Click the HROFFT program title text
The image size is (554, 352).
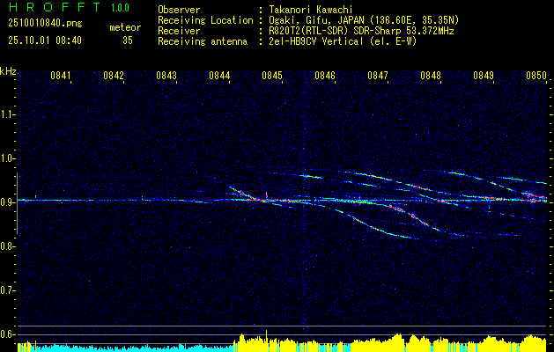(x=55, y=7)
